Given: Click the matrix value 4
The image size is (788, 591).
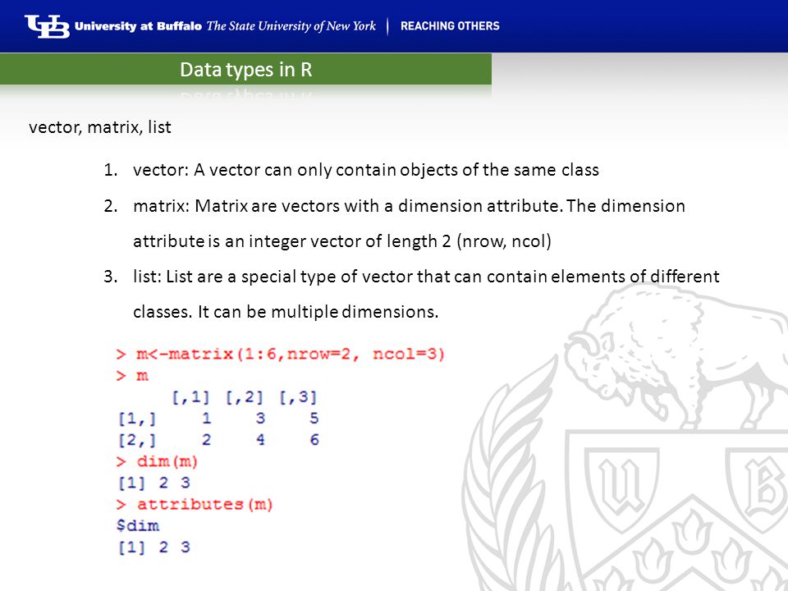Looking at the screenshot, I should pos(260,440).
